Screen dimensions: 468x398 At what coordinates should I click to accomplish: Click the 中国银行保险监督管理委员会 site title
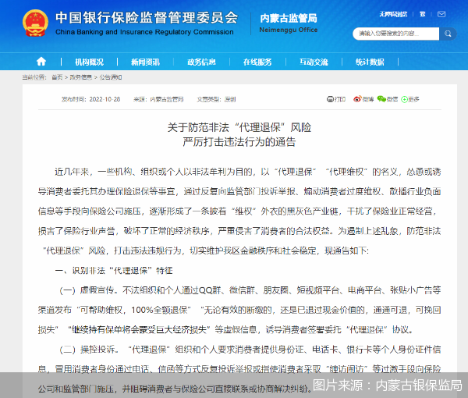tap(147, 18)
